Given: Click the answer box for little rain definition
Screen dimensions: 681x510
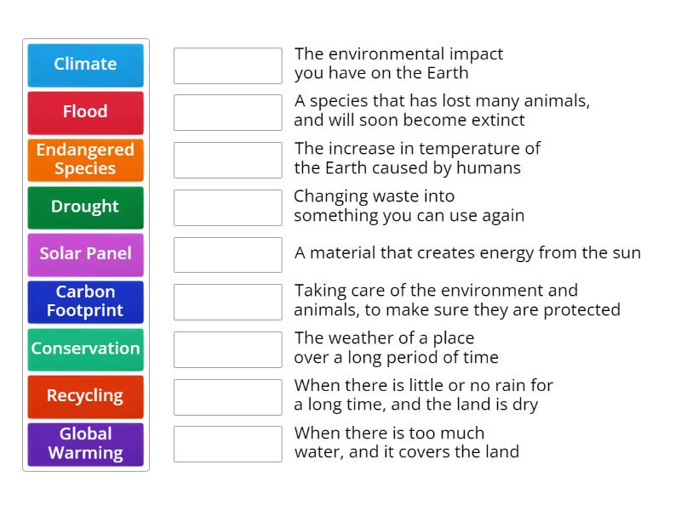Looking at the screenshot, I should (226, 397).
